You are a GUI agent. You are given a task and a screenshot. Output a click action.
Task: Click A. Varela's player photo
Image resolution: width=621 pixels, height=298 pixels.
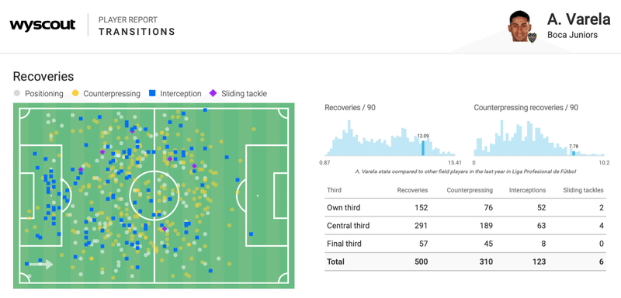(519, 26)
